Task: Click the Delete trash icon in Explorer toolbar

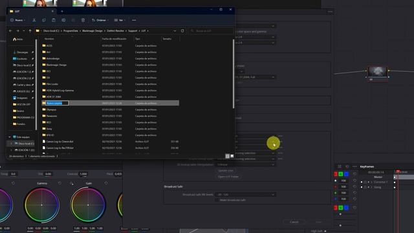Action: 83,20
